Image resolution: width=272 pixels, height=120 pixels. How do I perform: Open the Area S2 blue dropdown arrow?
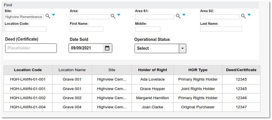(x=249, y=15)
